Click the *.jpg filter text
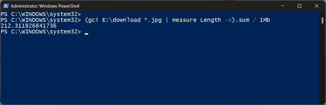The width and height of the screenshot is (326, 105). point(153,20)
